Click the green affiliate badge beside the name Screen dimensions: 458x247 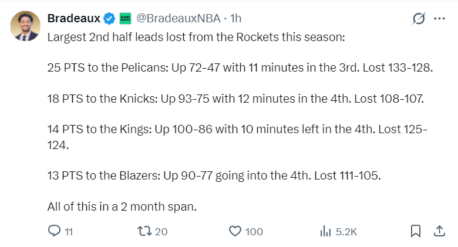tap(125, 19)
